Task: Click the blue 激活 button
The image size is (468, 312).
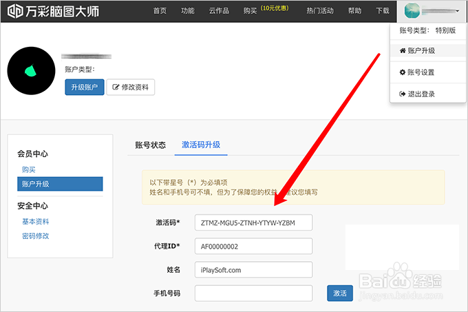Action: (340, 293)
